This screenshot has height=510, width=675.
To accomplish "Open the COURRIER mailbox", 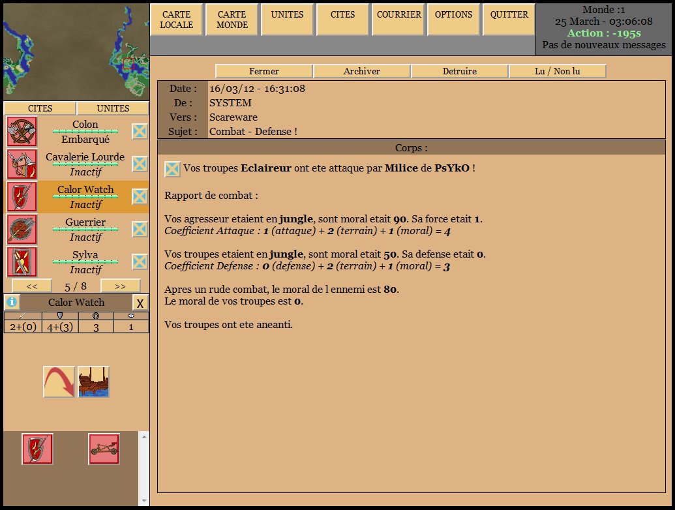I will pos(398,20).
